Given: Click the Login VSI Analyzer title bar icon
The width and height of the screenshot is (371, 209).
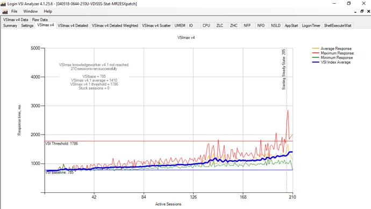Looking at the screenshot, I should point(3,4).
